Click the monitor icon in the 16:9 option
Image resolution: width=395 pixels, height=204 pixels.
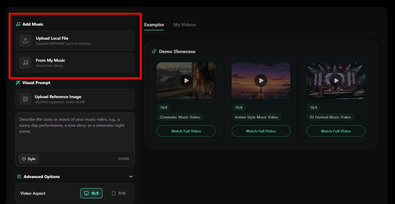click(x=86, y=193)
